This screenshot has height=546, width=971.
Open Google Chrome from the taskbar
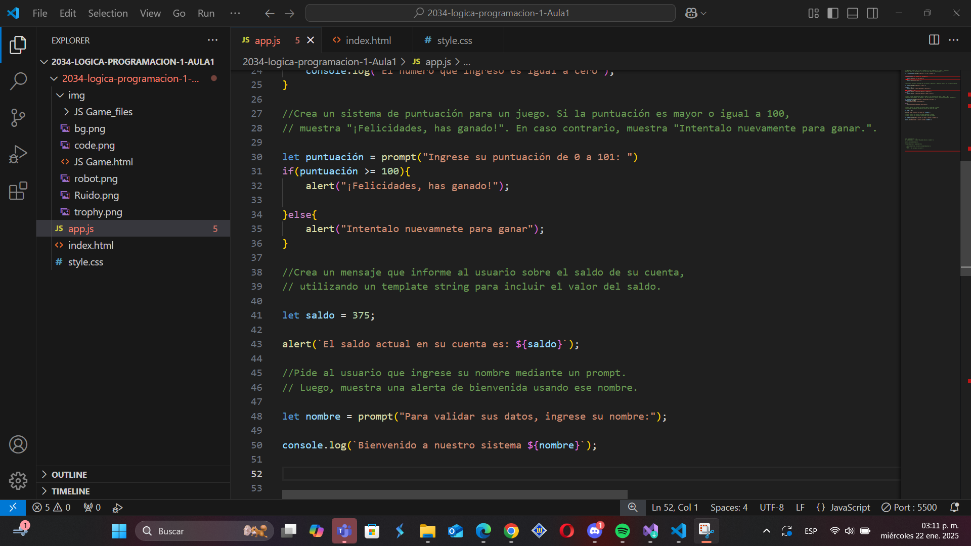pos(511,531)
